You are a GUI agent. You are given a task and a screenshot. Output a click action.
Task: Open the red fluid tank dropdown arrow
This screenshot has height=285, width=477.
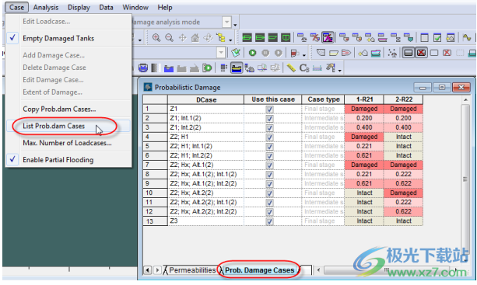304,55
